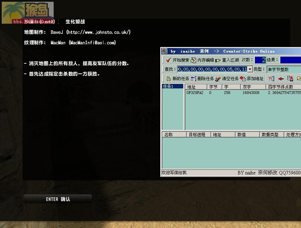Viewport: 301px width, 228px height.
Task: Click the 四字节浮点数 column header
Action: [283, 87]
